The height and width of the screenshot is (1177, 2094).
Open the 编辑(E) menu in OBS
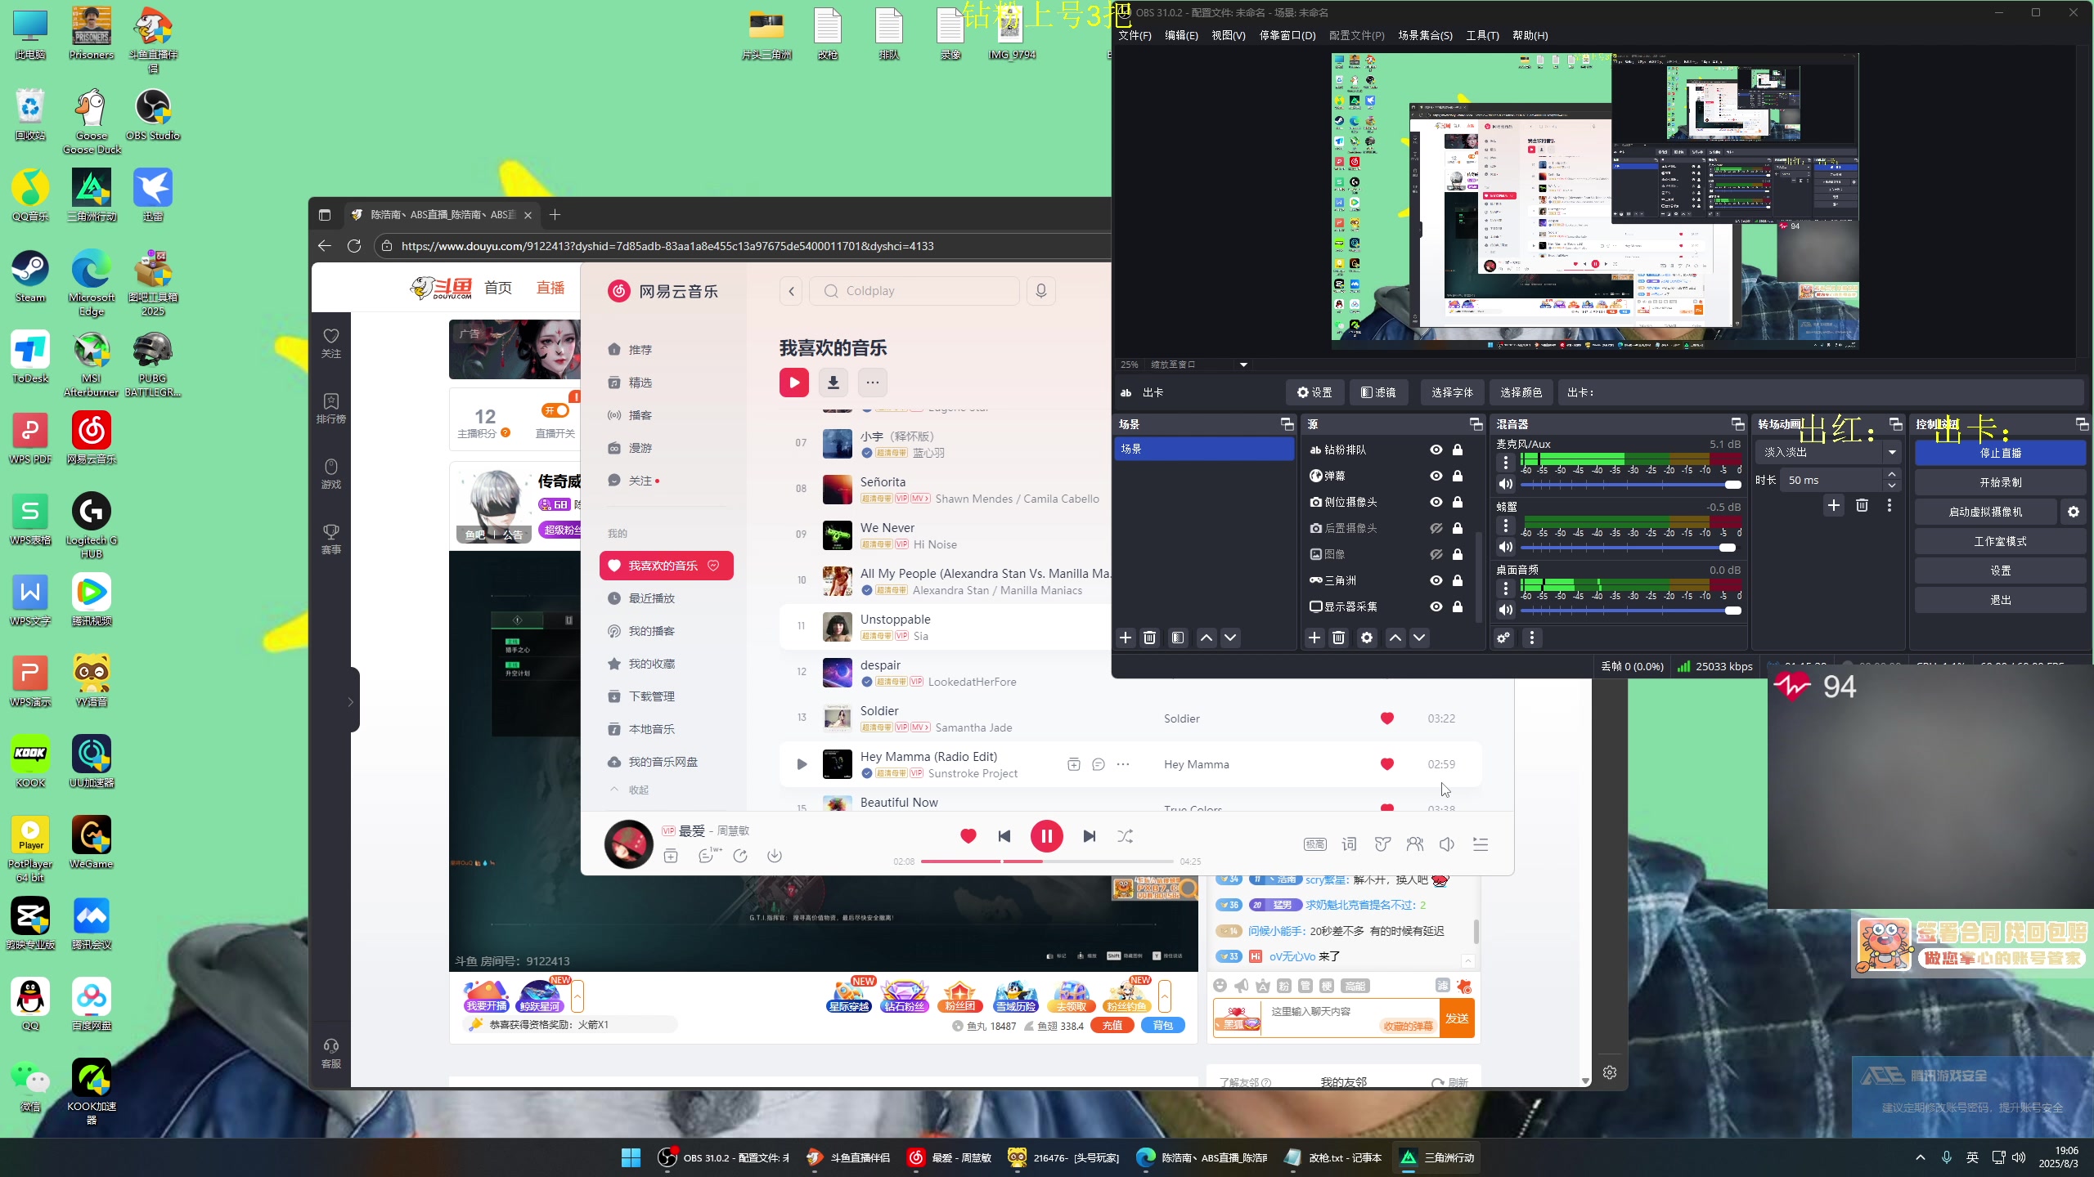1181,35
